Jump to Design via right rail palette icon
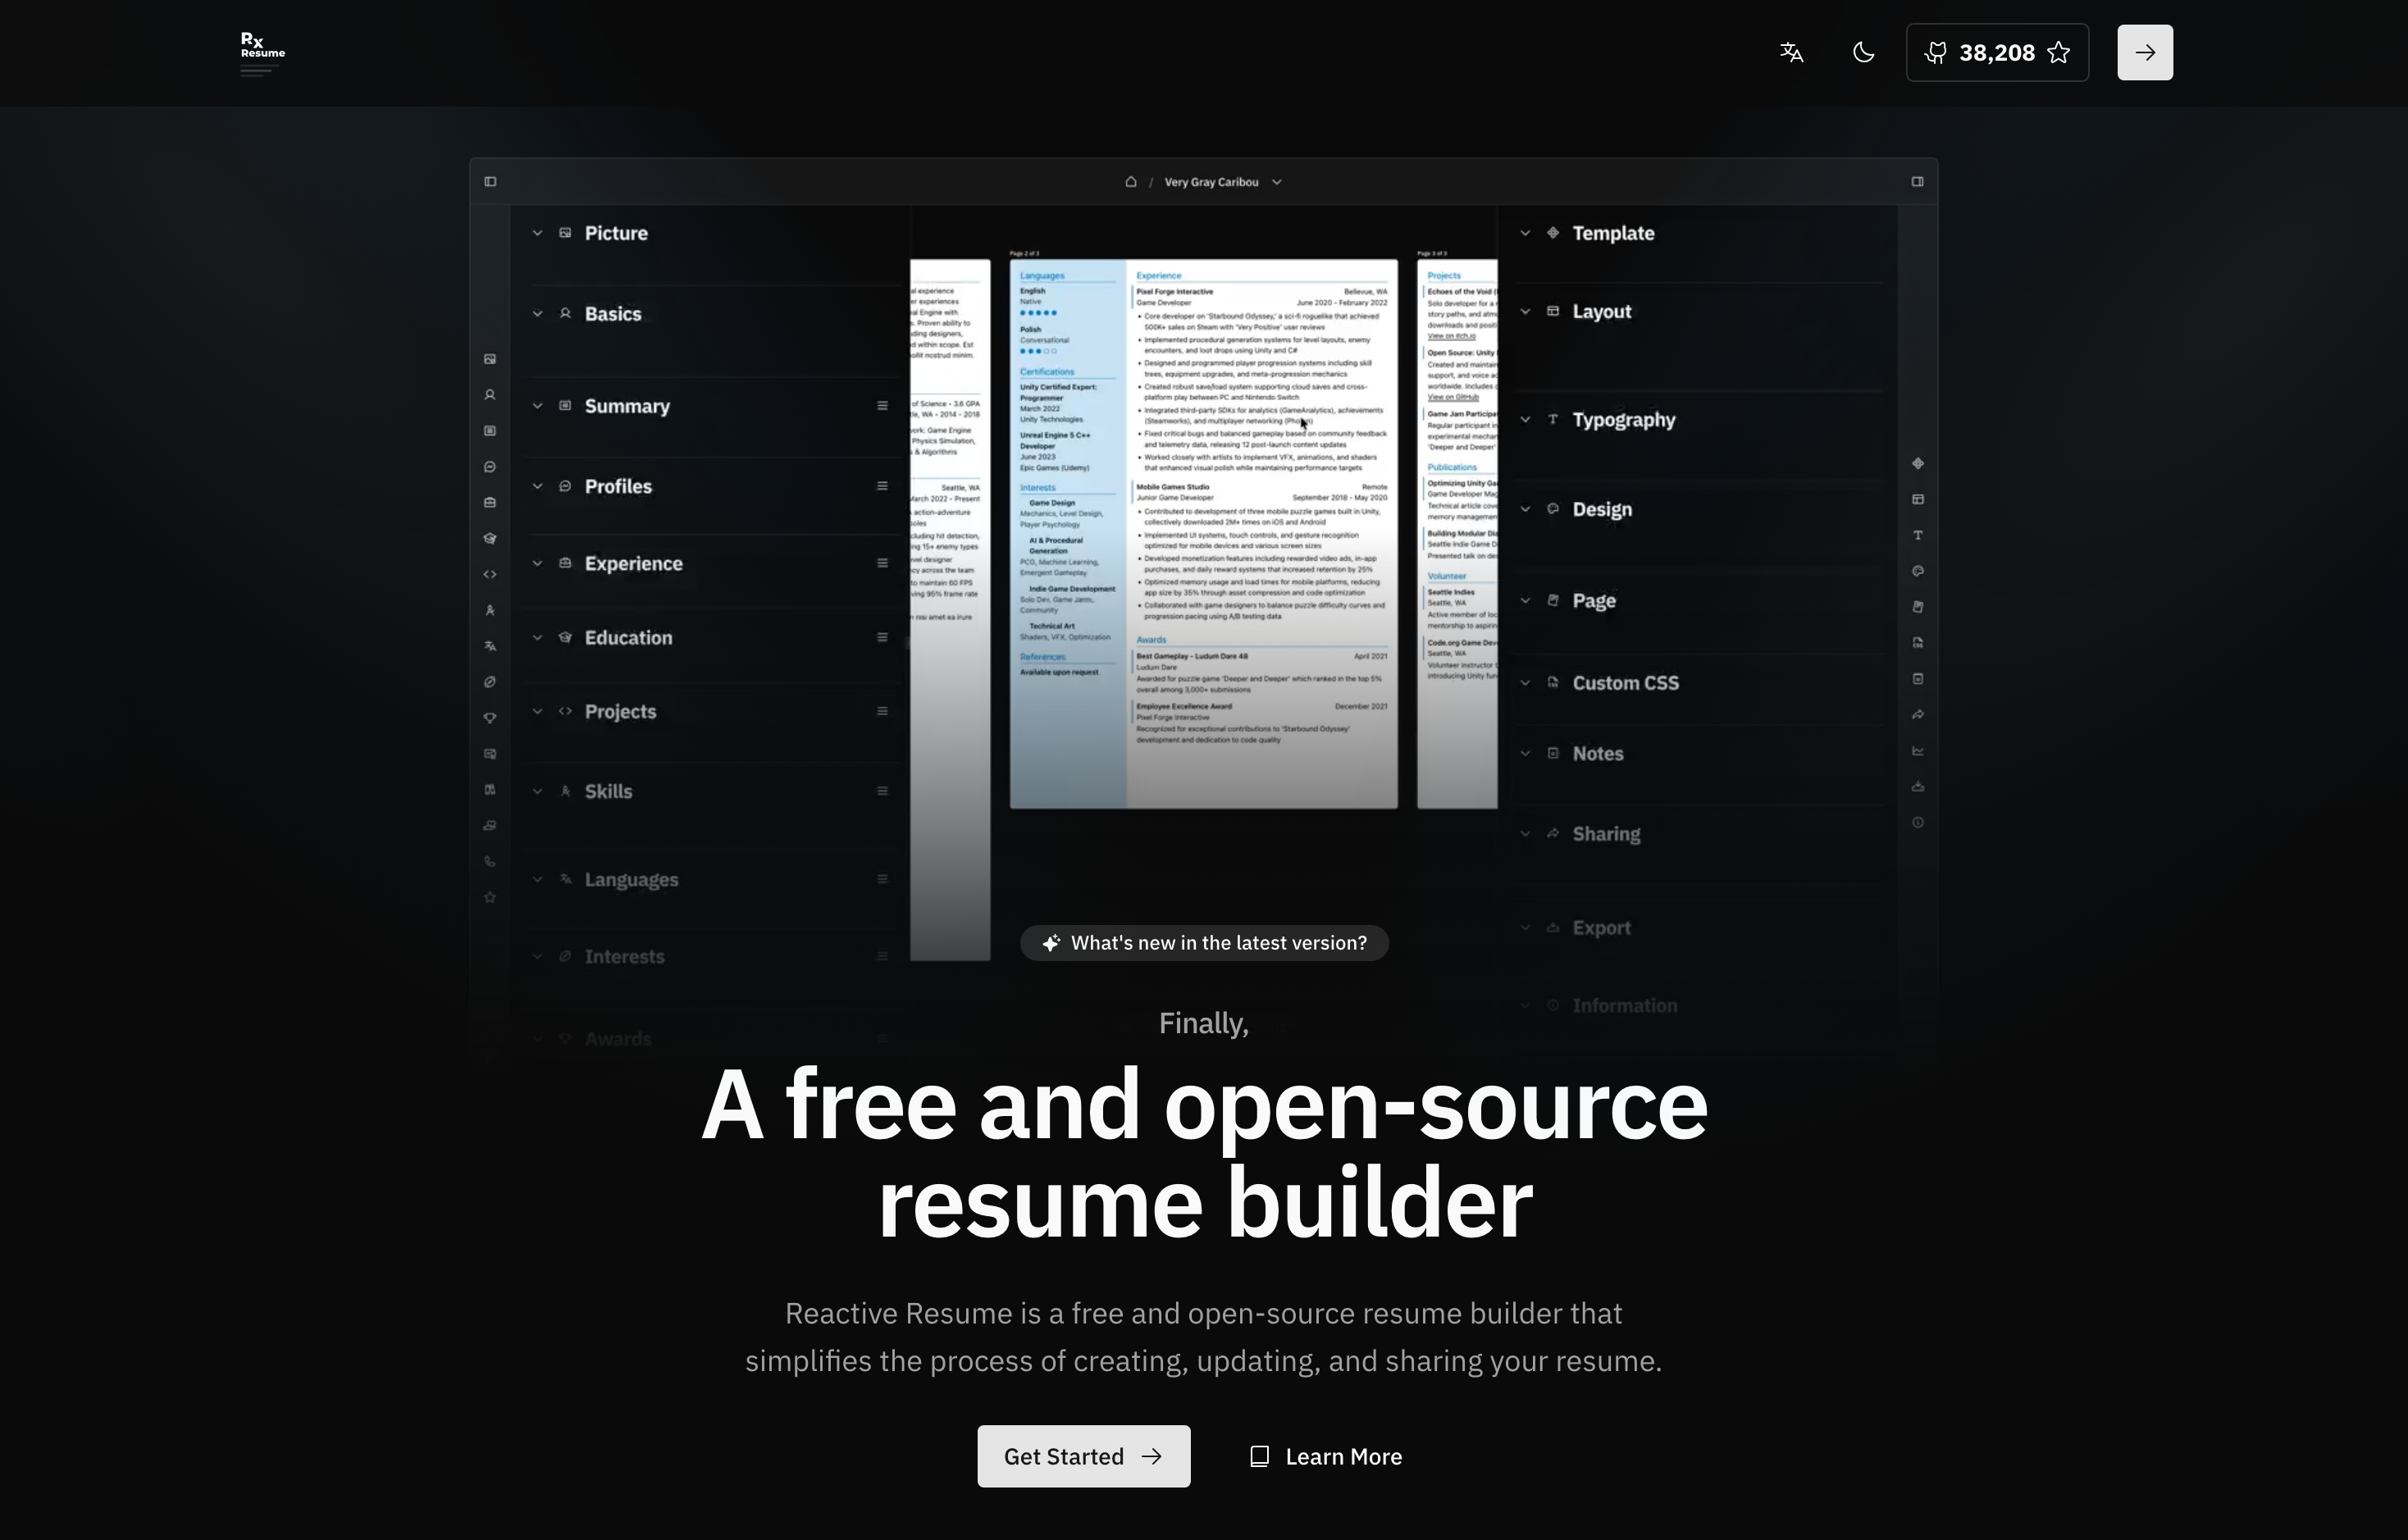This screenshot has width=2408, height=1540. (1918, 572)
